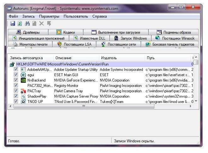Click the Jump to entry toolbar icon
Image resolution: width=208 pixels, height=153 pixels.
[49, 24]
